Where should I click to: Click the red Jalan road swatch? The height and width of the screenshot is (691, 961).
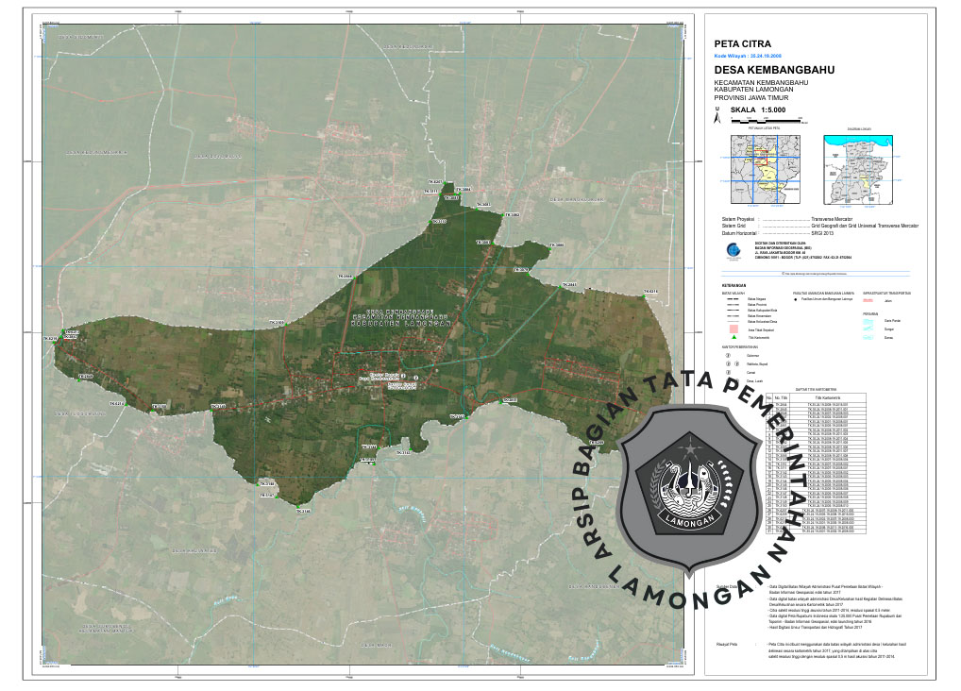point(869,299)
